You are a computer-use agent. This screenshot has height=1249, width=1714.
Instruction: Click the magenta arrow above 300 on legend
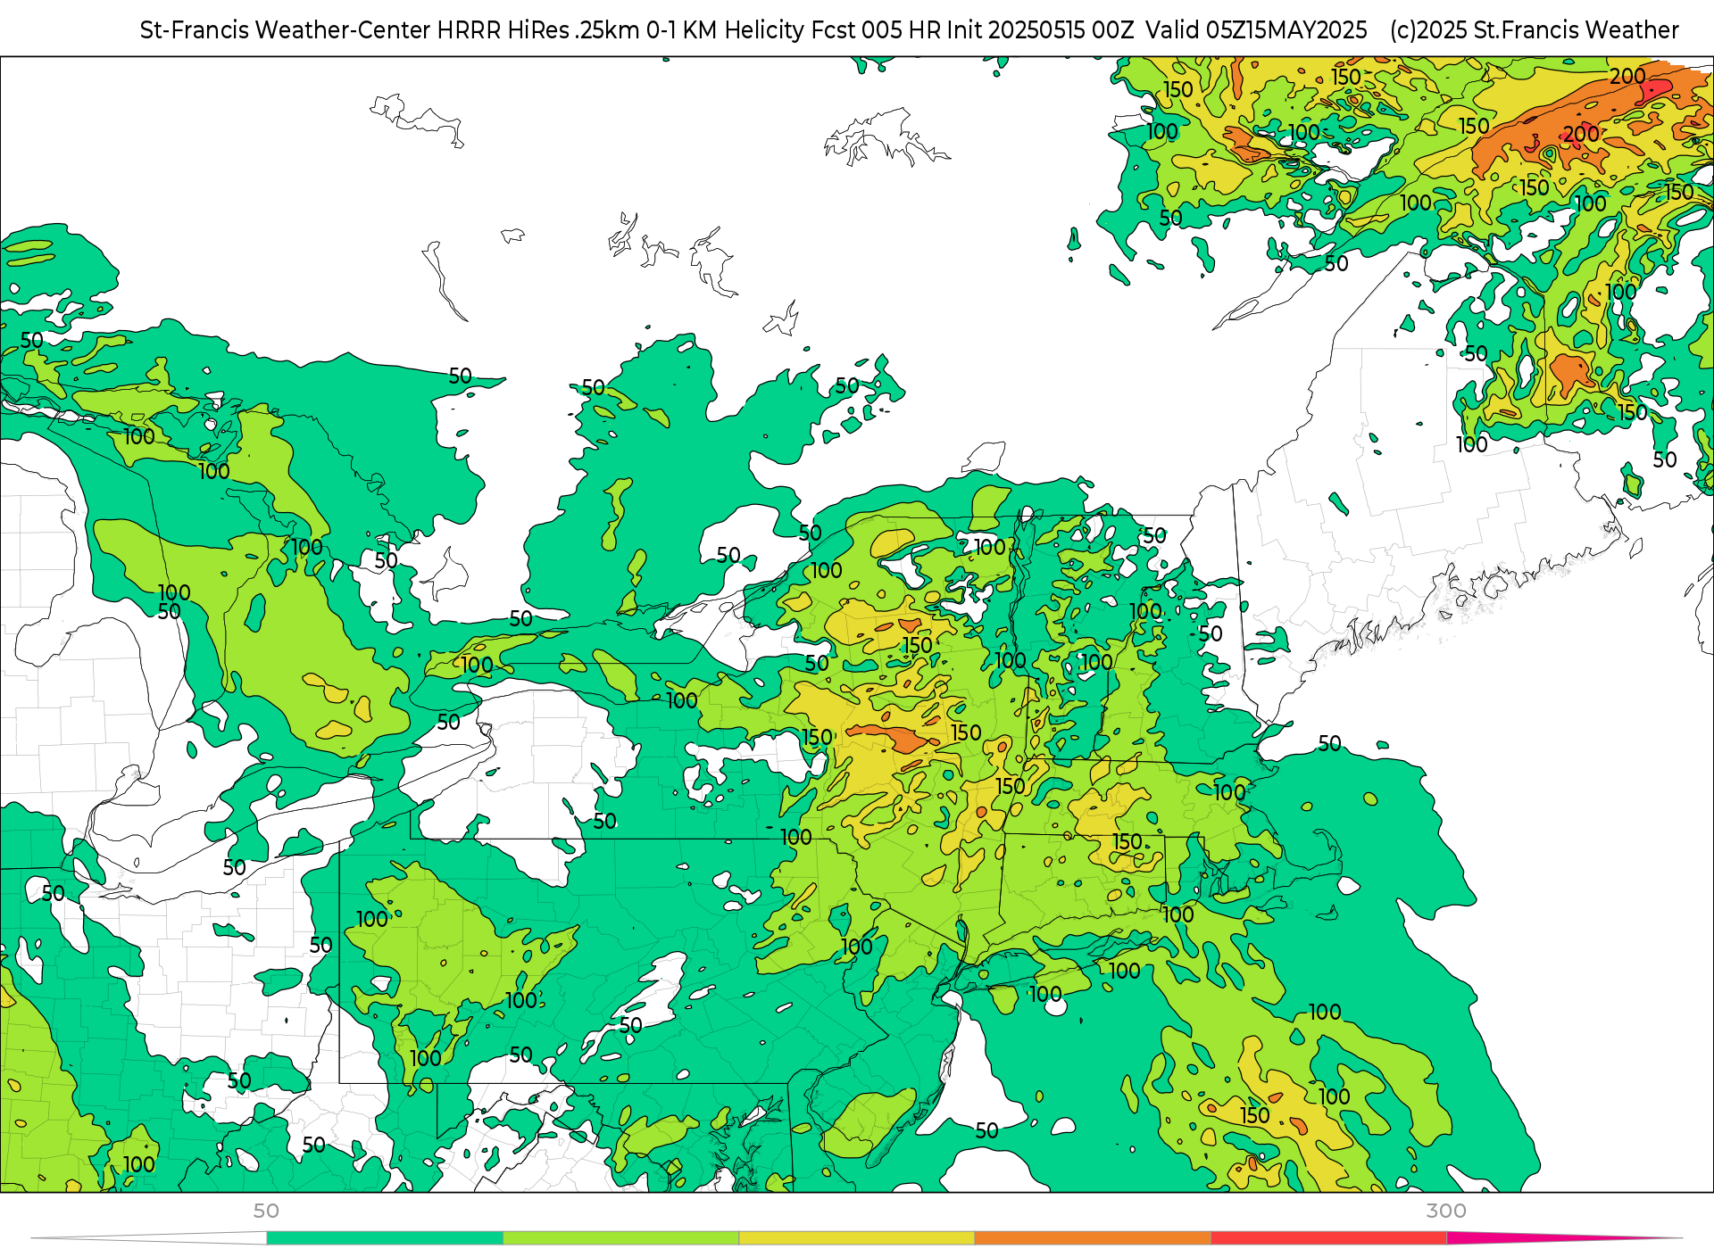[1562, 1237]
